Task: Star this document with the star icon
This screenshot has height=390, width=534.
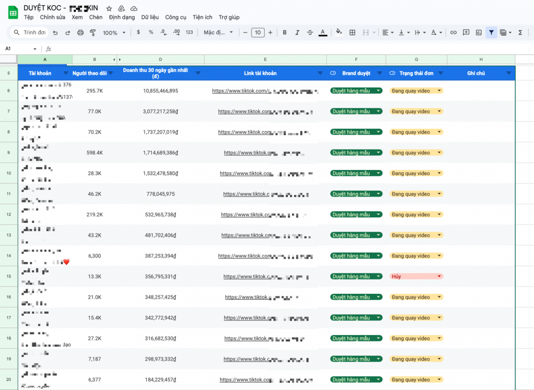Action: [x=109, y=9]
